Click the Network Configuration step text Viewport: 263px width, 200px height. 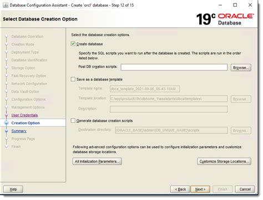point(29,84)
